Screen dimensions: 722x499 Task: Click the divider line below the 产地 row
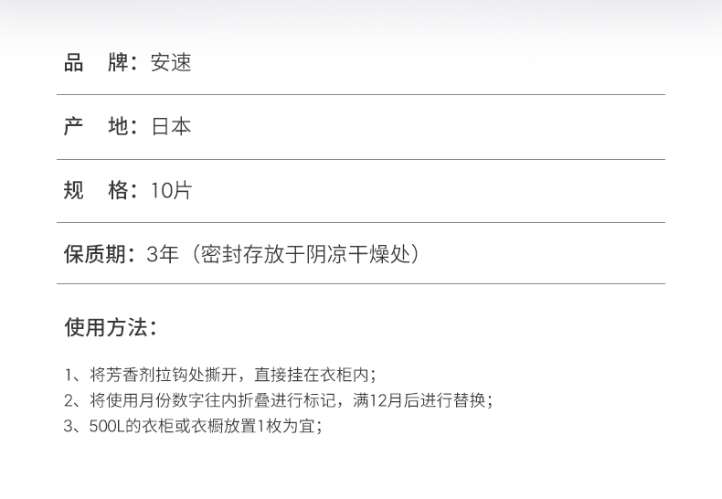click(360, 159)
